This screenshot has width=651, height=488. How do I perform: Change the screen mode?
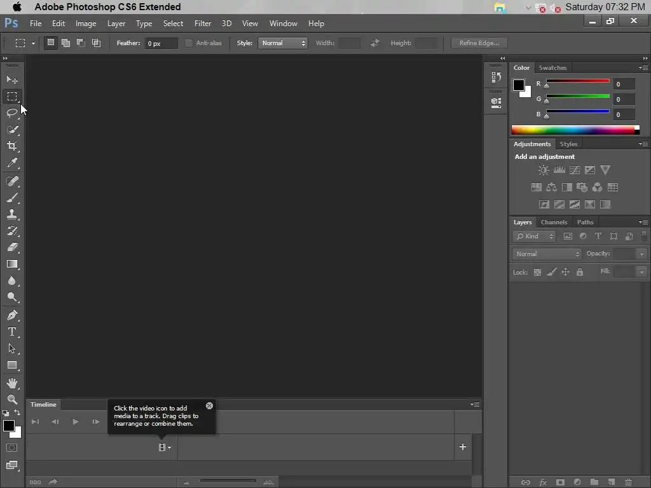pyautogui.click(x=11, y=465)
